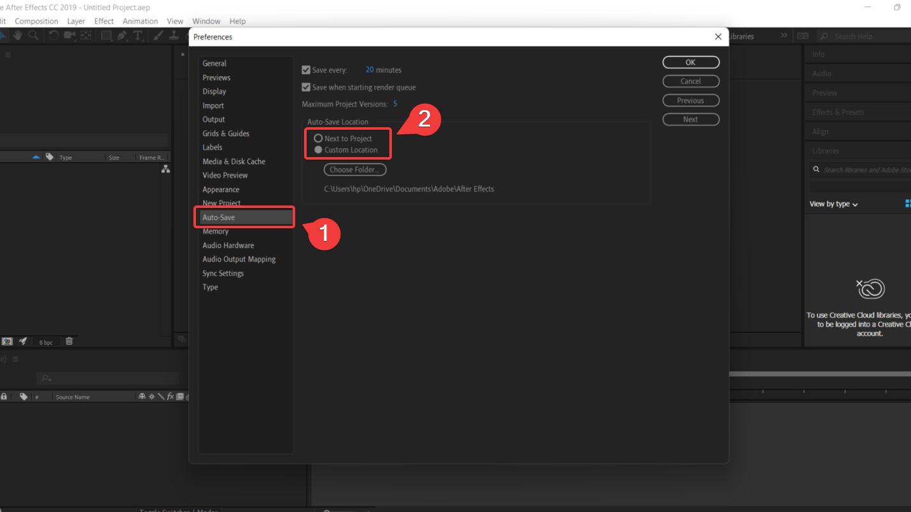Image resolution: width=911 pixels, height=512 pixels.
Task: Click the project flowchart icon
Action: [x=165, y=169]
